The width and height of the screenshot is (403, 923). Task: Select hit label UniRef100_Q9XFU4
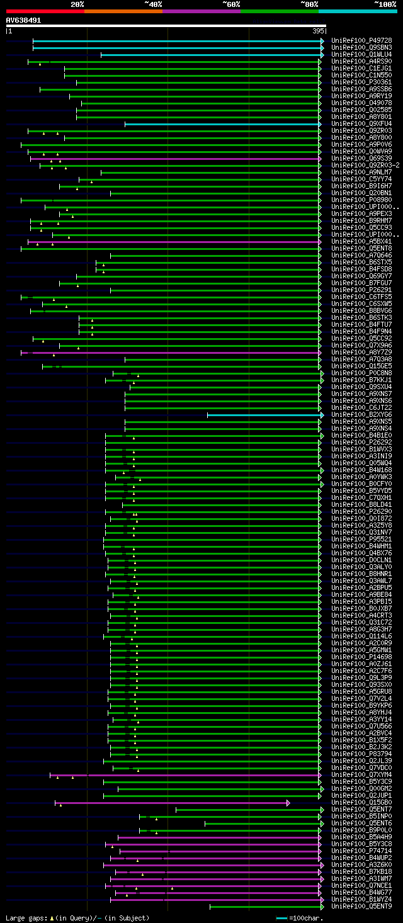click(361, 123)
